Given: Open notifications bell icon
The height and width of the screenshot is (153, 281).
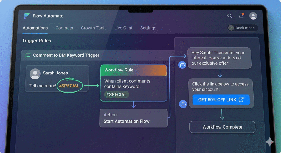Looking at the screenshot, I should click(x=241, y=16).
